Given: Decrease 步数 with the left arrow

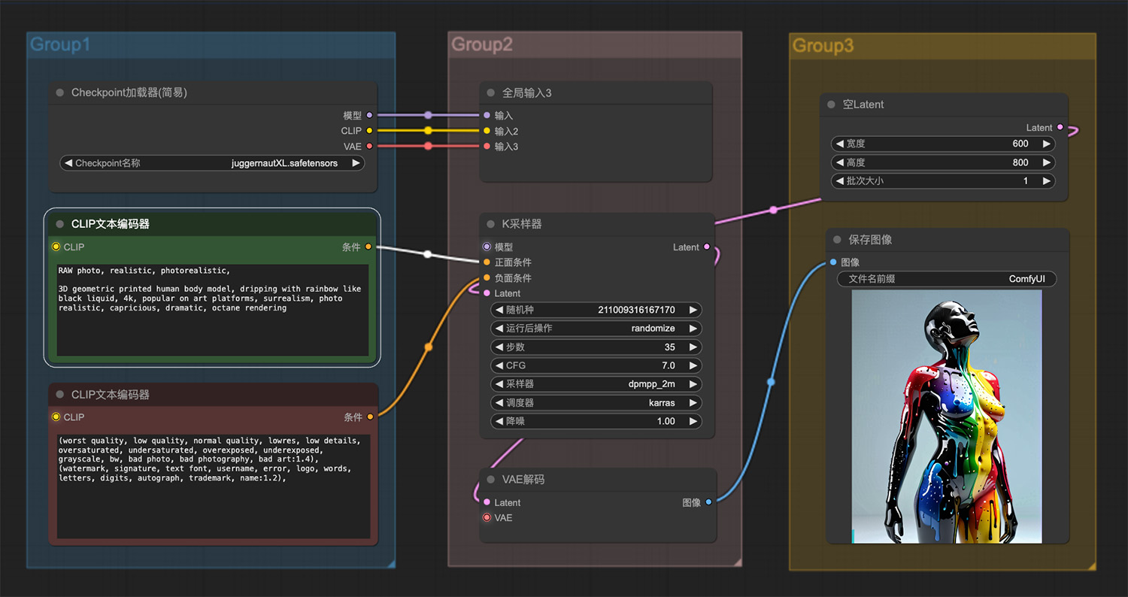Looking at the screenshot, I should (499, 347).
